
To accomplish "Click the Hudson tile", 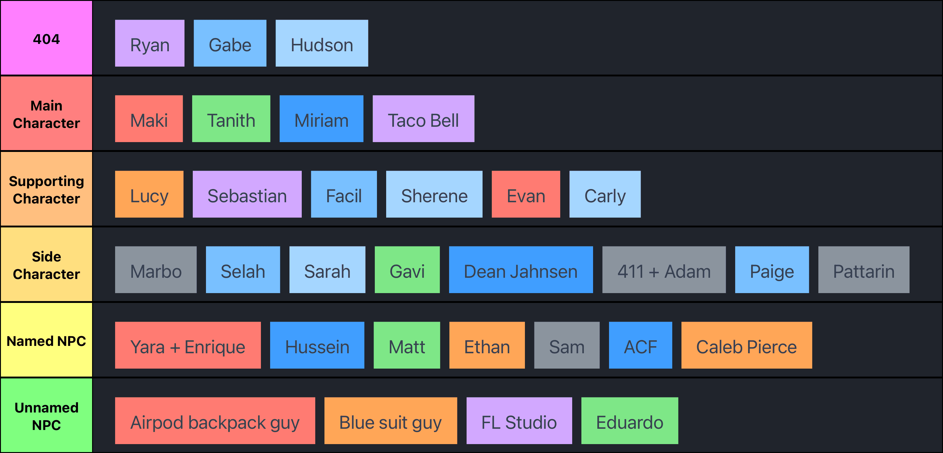I will click(x=321, y=43).
